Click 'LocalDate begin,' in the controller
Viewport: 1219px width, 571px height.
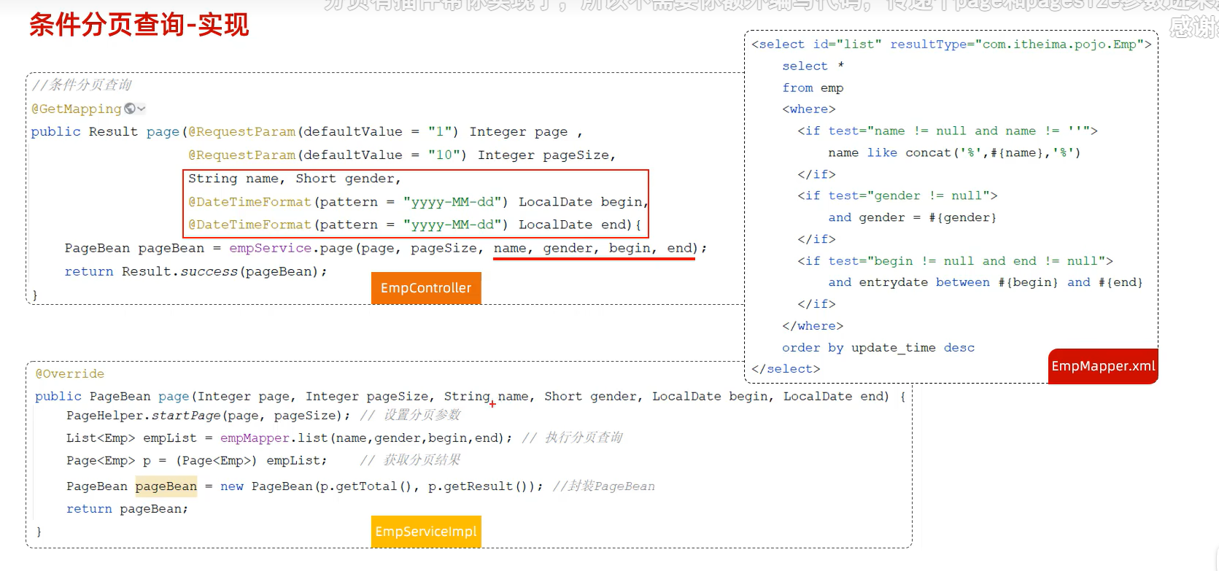pyautogui.click(x=583, y=202)
